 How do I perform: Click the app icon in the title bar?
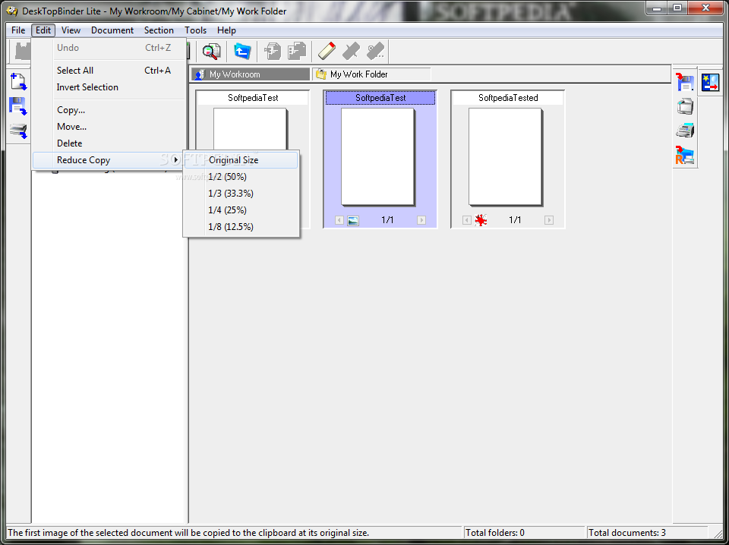(x=12, y=11)
